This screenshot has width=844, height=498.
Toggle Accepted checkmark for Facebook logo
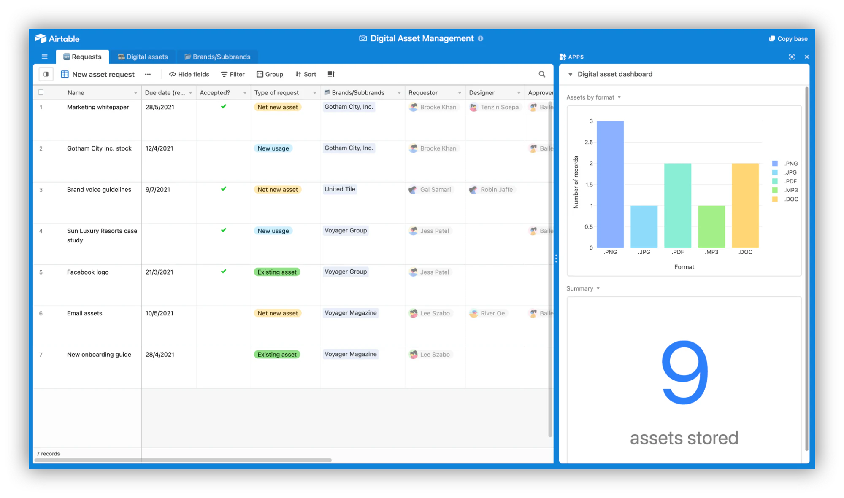(224, 272)
